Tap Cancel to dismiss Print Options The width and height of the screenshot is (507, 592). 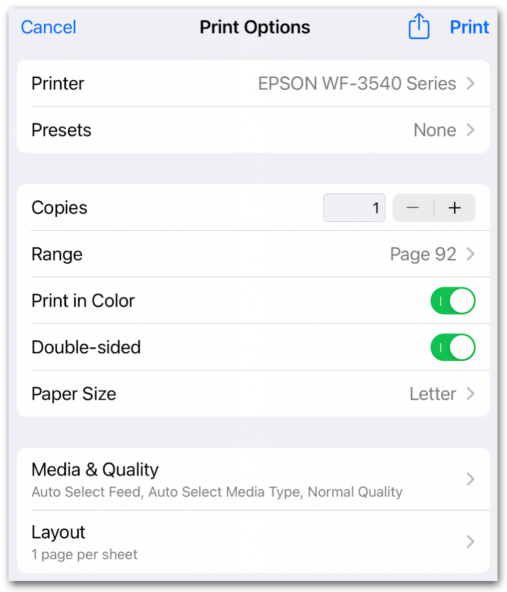point(48,27)
